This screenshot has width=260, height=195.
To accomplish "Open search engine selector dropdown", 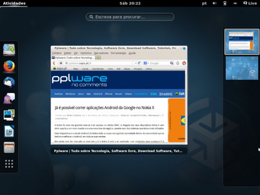I will coord(146,63).
